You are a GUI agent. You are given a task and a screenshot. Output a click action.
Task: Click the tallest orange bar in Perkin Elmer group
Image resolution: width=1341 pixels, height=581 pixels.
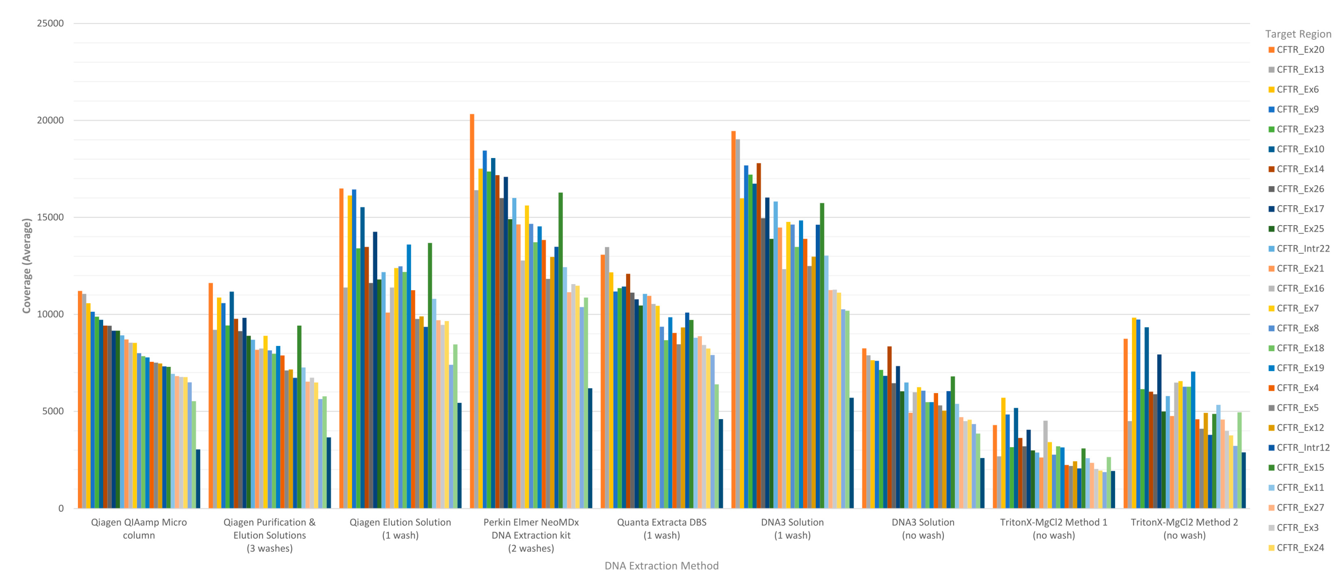click(472, 312)
